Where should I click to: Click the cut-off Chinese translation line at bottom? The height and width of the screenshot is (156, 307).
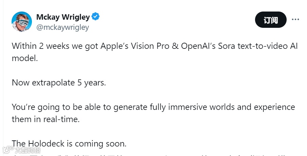coord(153,155)
